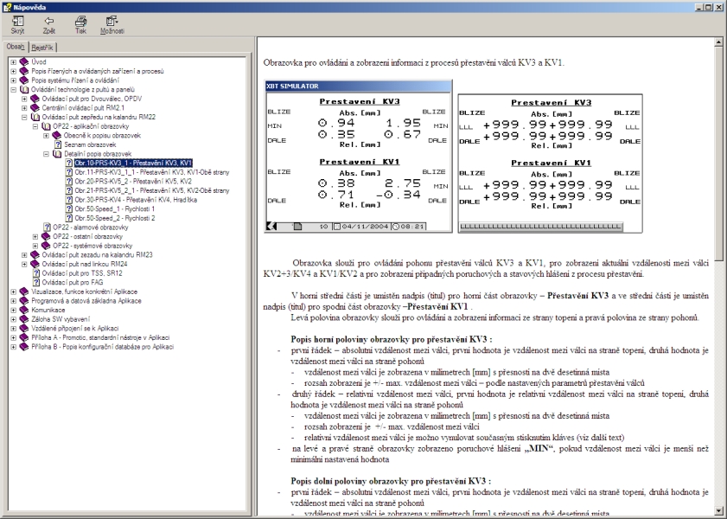Expand Centrální ovládací pult RM2.1 node
The width and height of the screenshot is (727, 519).
pos(24,107)
